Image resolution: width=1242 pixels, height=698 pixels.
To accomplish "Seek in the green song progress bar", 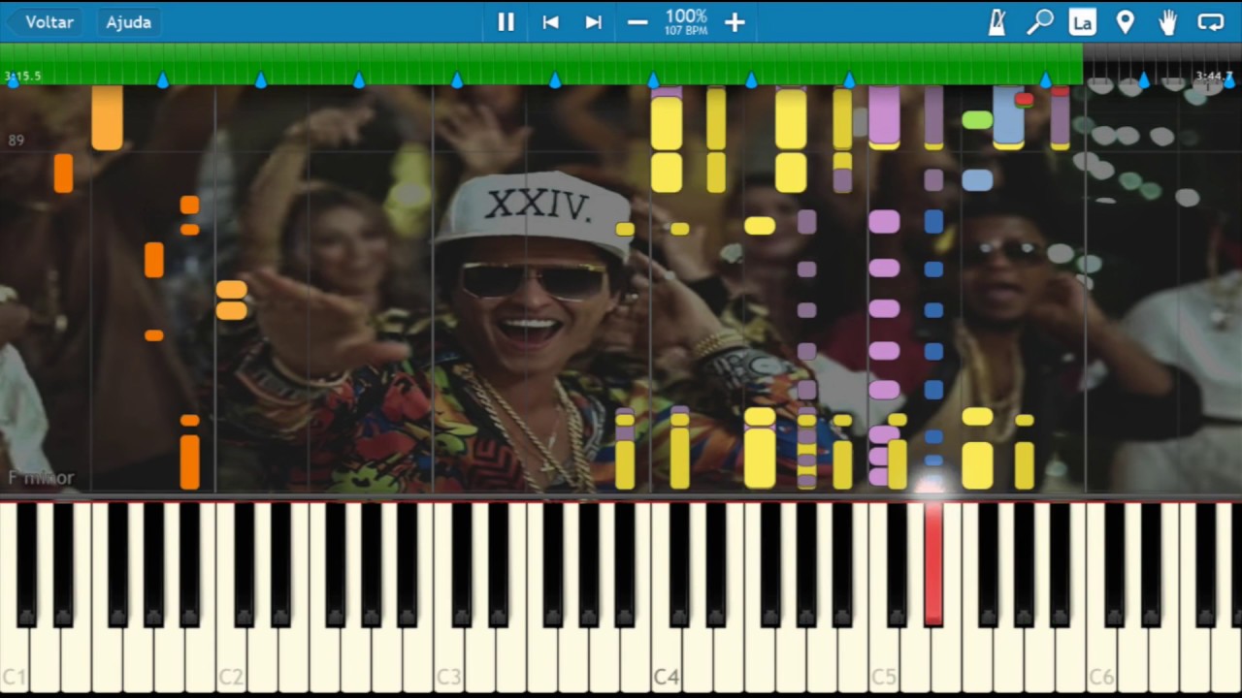I will 541,64.
